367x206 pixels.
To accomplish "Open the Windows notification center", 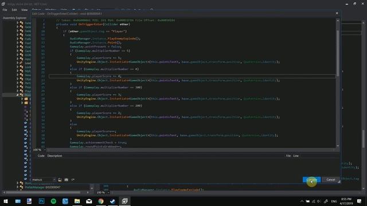I will point(360,201).
